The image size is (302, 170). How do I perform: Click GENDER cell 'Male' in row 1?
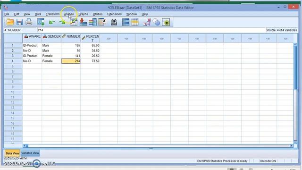51,45
